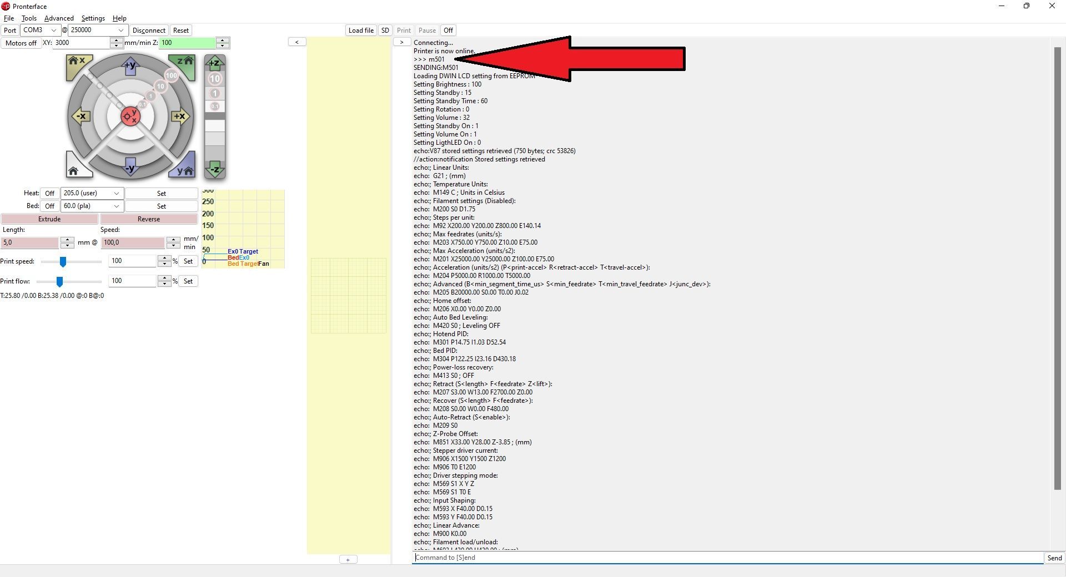
Task: Open the File menu
Action: point(9,18)
